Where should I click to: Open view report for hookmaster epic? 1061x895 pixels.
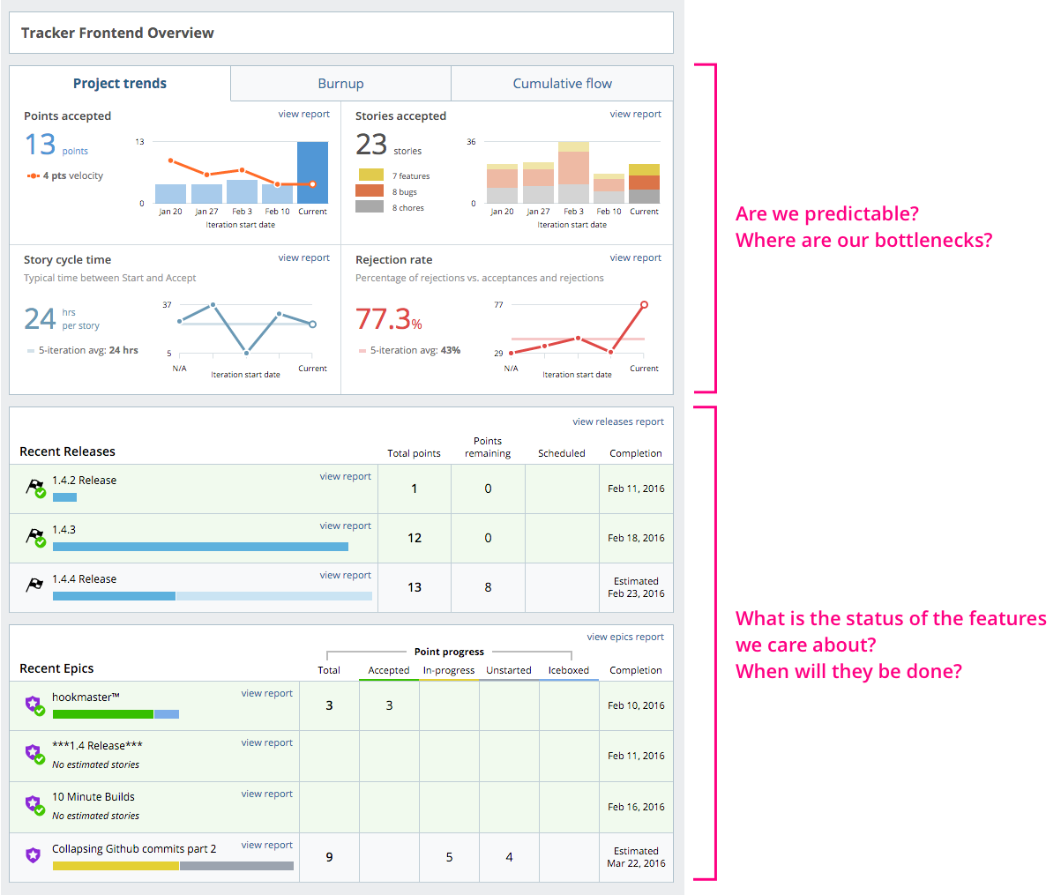click(266, 693)
